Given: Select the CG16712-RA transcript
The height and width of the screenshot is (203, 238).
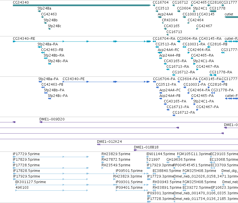Looking at the screenshot, I should (174, 75).
